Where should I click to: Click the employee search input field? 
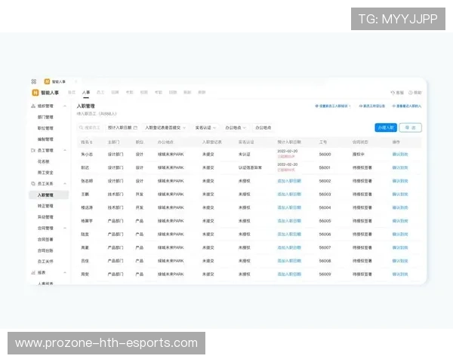[x=90, y=127]
